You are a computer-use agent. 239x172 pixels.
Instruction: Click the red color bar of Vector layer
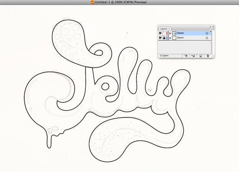167,33
